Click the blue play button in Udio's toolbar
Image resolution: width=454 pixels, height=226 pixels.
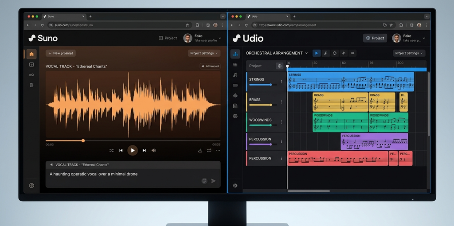317,53
